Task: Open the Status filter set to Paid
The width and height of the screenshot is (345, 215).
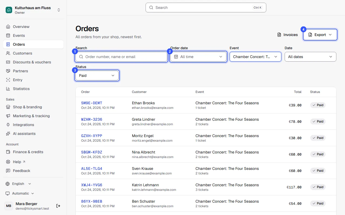Action: [x=97, y=76]
